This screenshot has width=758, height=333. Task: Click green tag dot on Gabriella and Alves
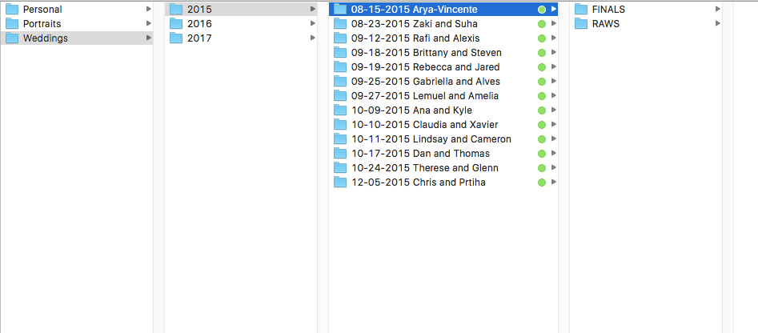point(541,81)
